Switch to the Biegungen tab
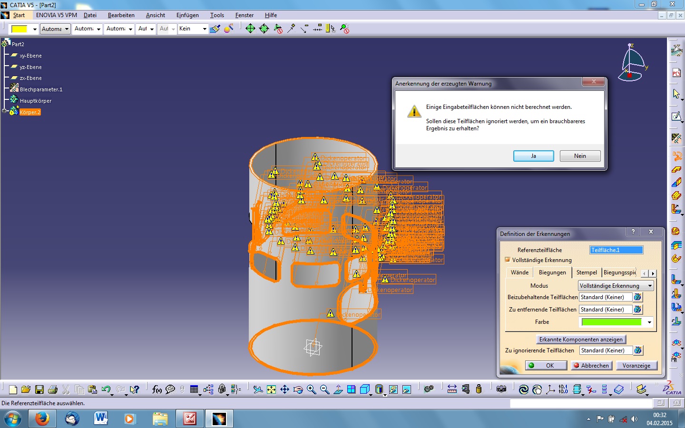685x428 pixels. (552, 272)
